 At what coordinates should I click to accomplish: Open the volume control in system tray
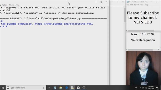(143, 88)
